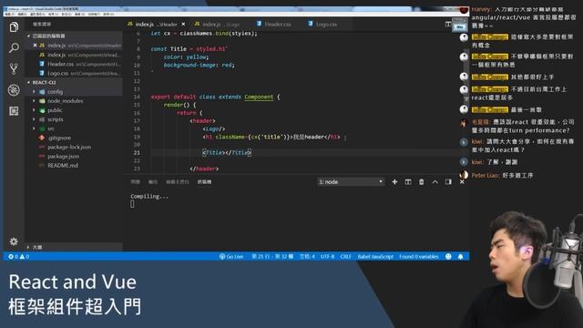Image resolution: width=583 pixels, height=328 pixels.
Task: Open the 1: node terminal selector dropdown
Action: (350, 182)
